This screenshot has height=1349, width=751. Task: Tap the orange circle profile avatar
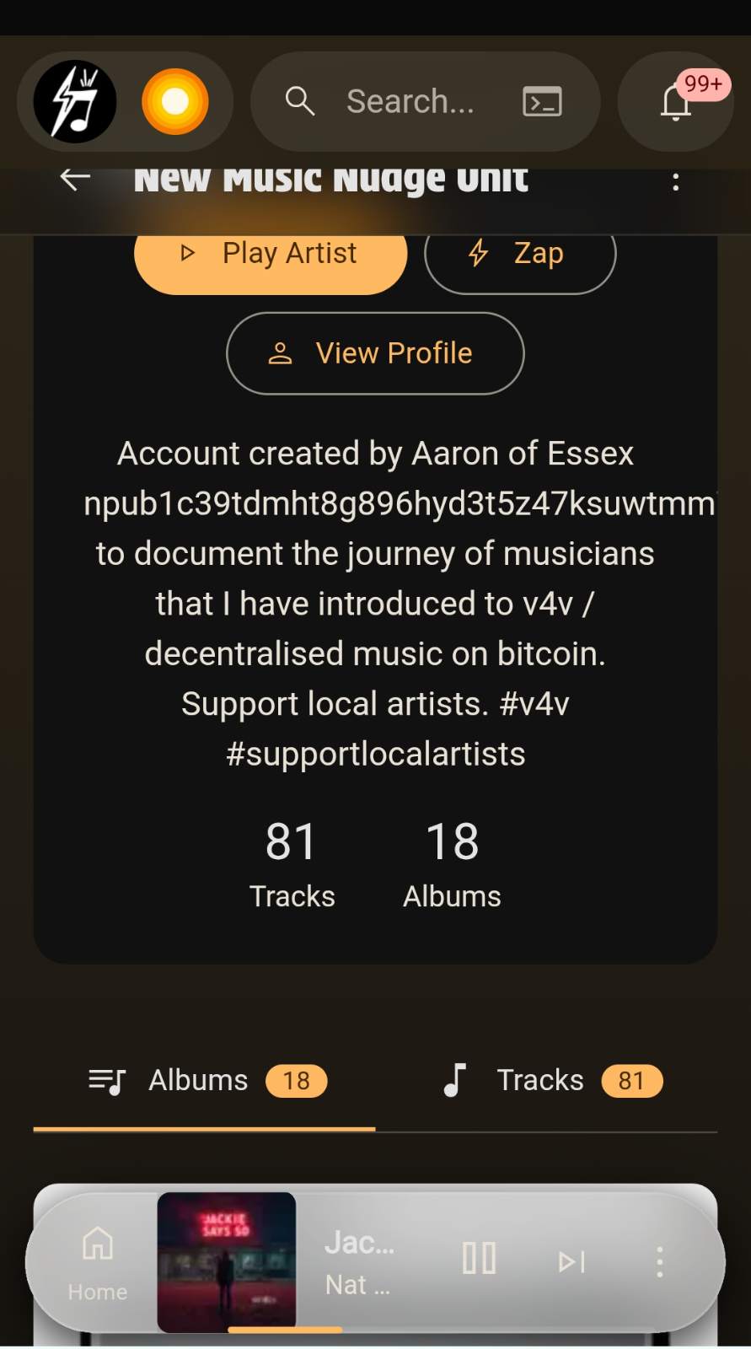pos(174,101)
